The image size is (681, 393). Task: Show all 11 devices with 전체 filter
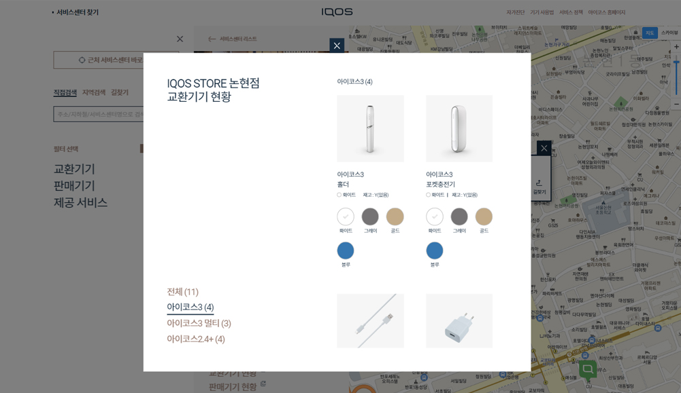(x=182, y=292)
